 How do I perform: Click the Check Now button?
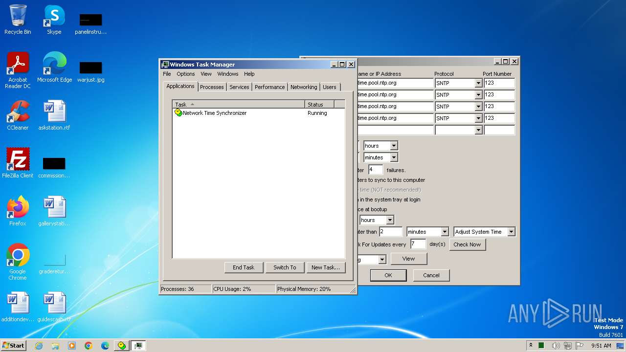pos(467,244)
